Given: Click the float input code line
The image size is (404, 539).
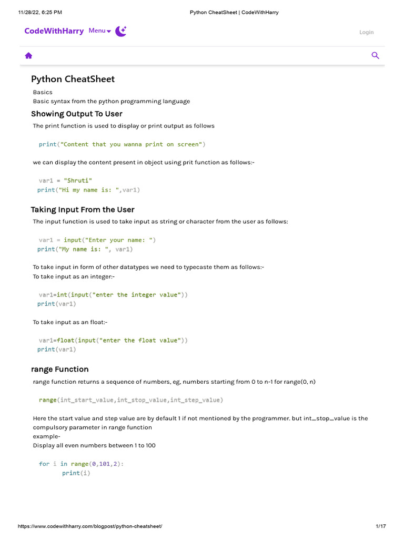Looking at the screenshot, I should point(113,341).
